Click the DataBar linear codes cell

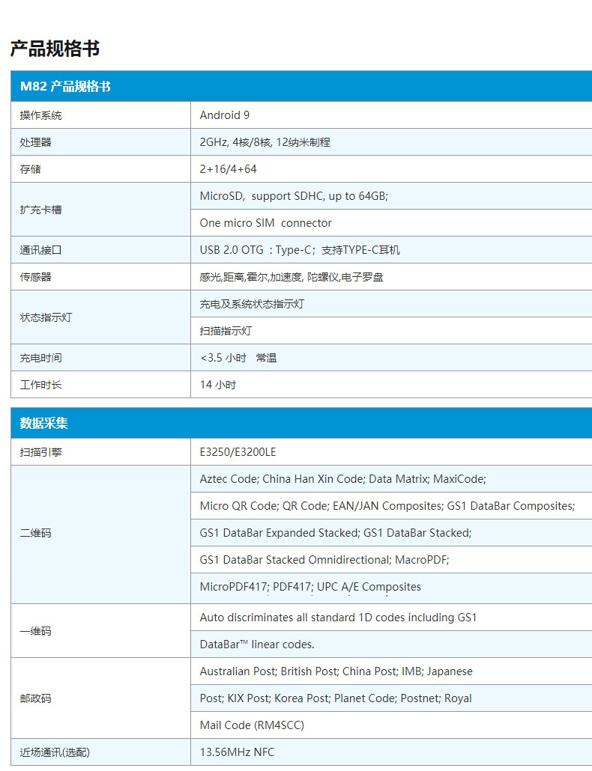(391, 644)
